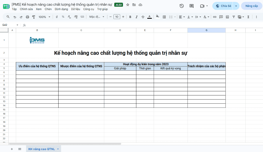Image resolution: width=263 pixels, height=152 pixels.
Task: Open the 123 number format menu
Action: [x=82, y=17]
